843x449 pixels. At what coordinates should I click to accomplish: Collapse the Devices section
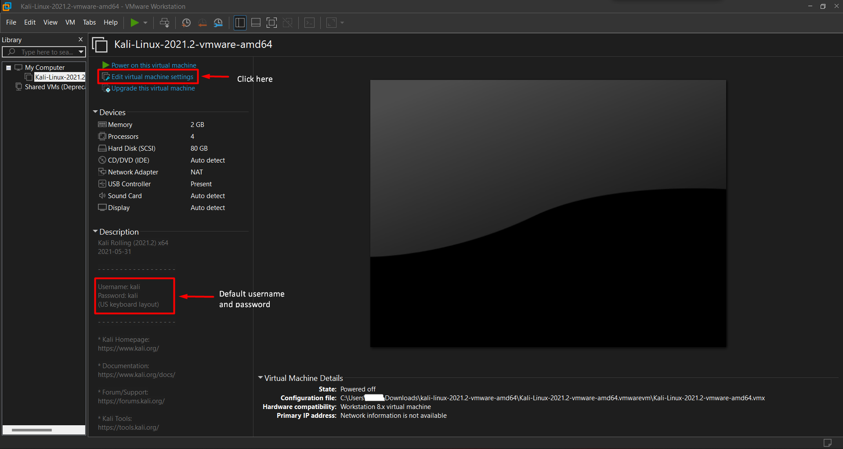95,112
